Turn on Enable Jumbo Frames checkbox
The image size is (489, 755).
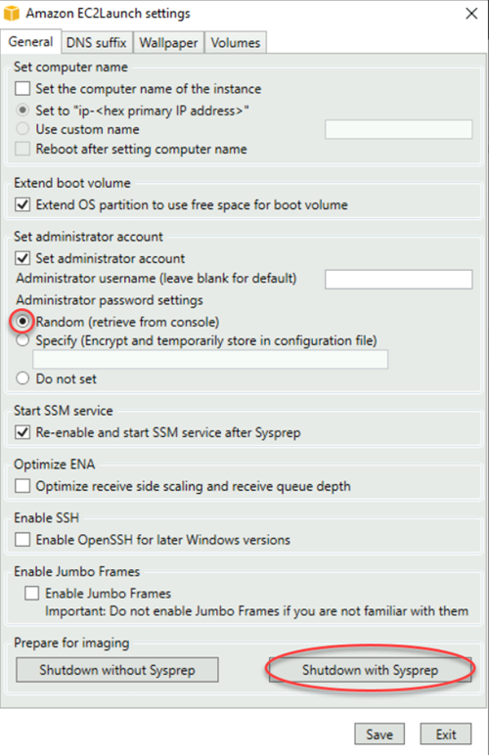31,593
